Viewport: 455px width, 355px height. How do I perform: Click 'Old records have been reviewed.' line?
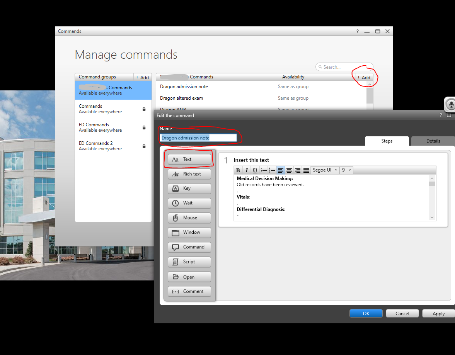(x=270, y=185)
